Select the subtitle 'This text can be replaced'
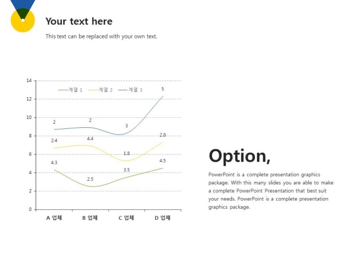The image size is (353, 265). [101, 36]
